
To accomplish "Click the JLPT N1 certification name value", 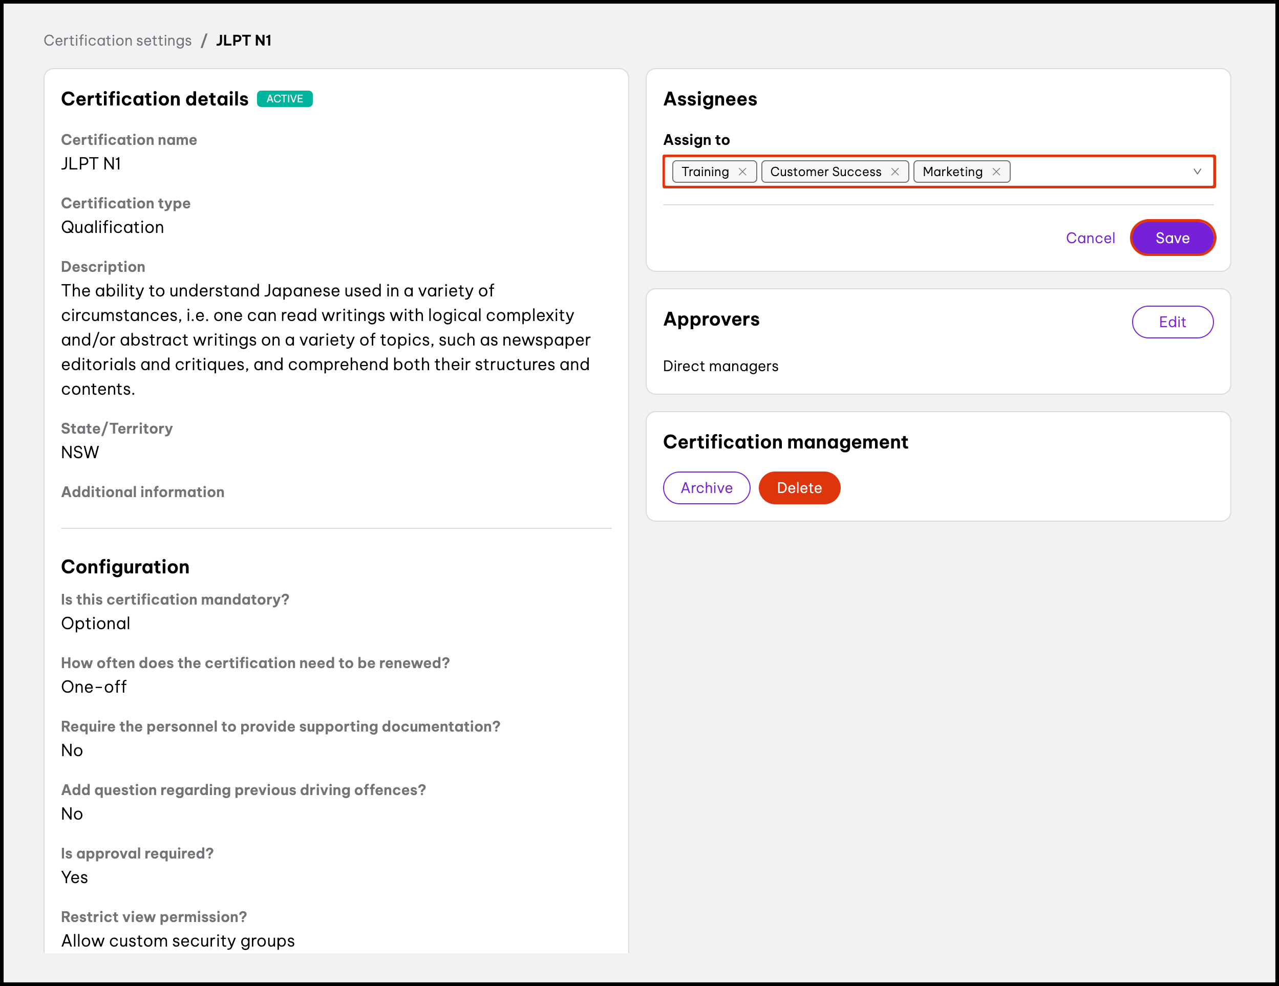I will [x=91, y=164].
